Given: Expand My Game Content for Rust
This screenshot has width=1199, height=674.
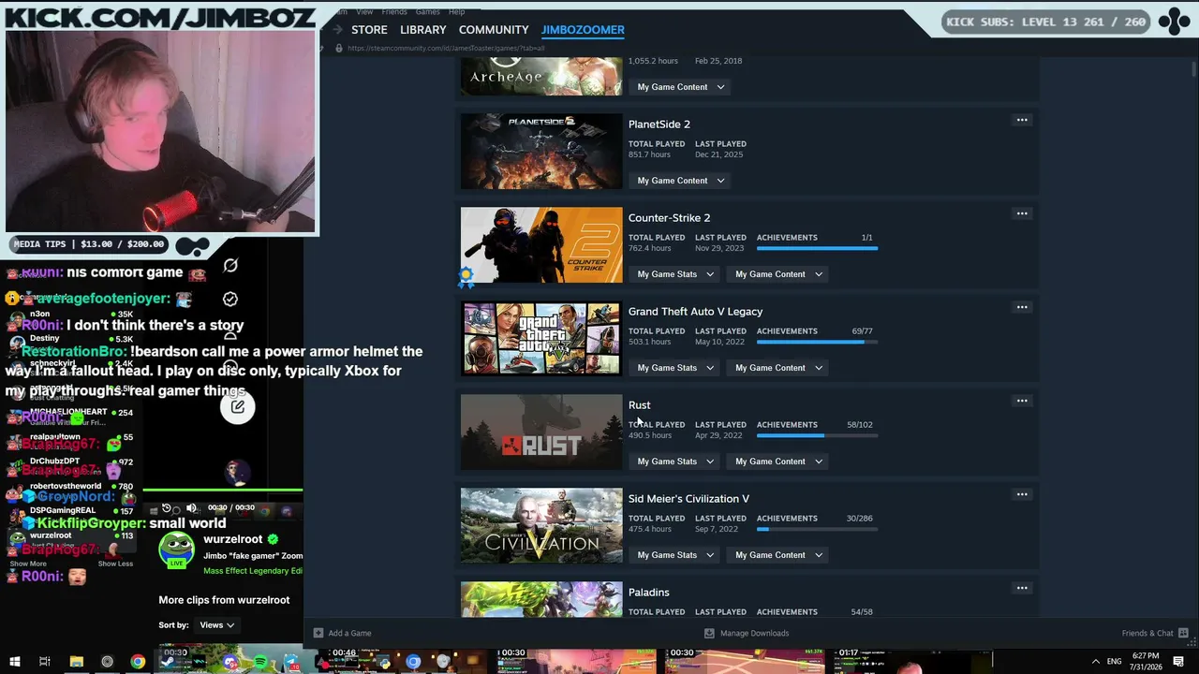Looking at the screenshot, I should pos(778,462).
